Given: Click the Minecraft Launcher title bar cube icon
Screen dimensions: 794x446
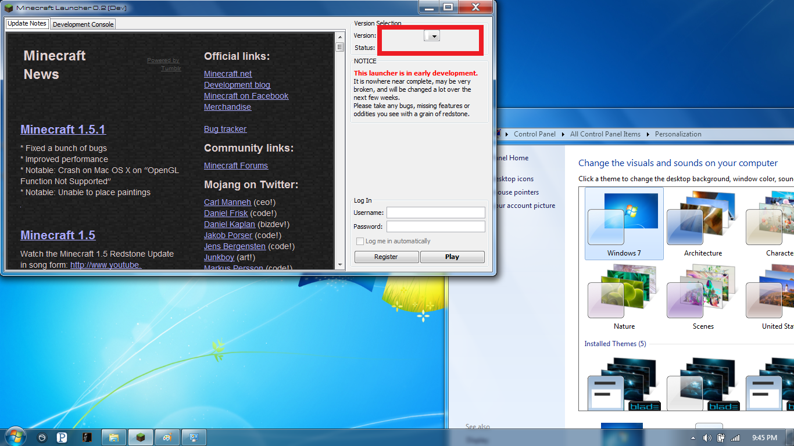Looking at the screenshot, I should [x=9, y=8].
